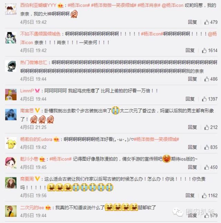The width and height of the screenshot is (221, 223).
Task: Click 回复 under LinnnP's comment
Action: click(190, 99)
